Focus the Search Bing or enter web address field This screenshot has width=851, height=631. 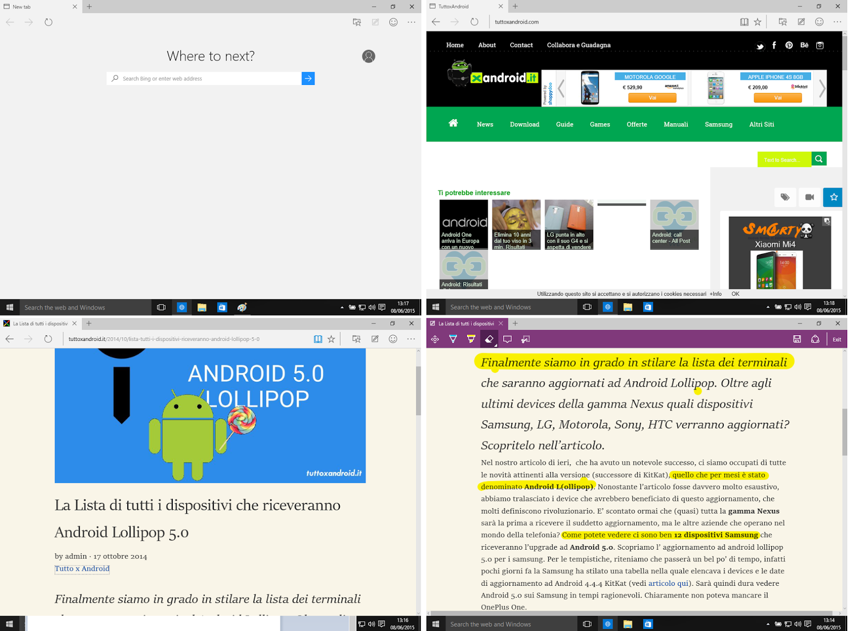click(x=204, y=79)
